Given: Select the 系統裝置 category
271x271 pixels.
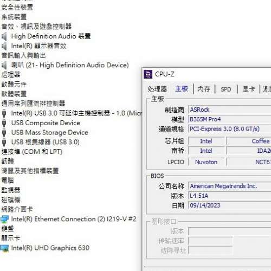Looking at the screenshot, I should 14,17.
